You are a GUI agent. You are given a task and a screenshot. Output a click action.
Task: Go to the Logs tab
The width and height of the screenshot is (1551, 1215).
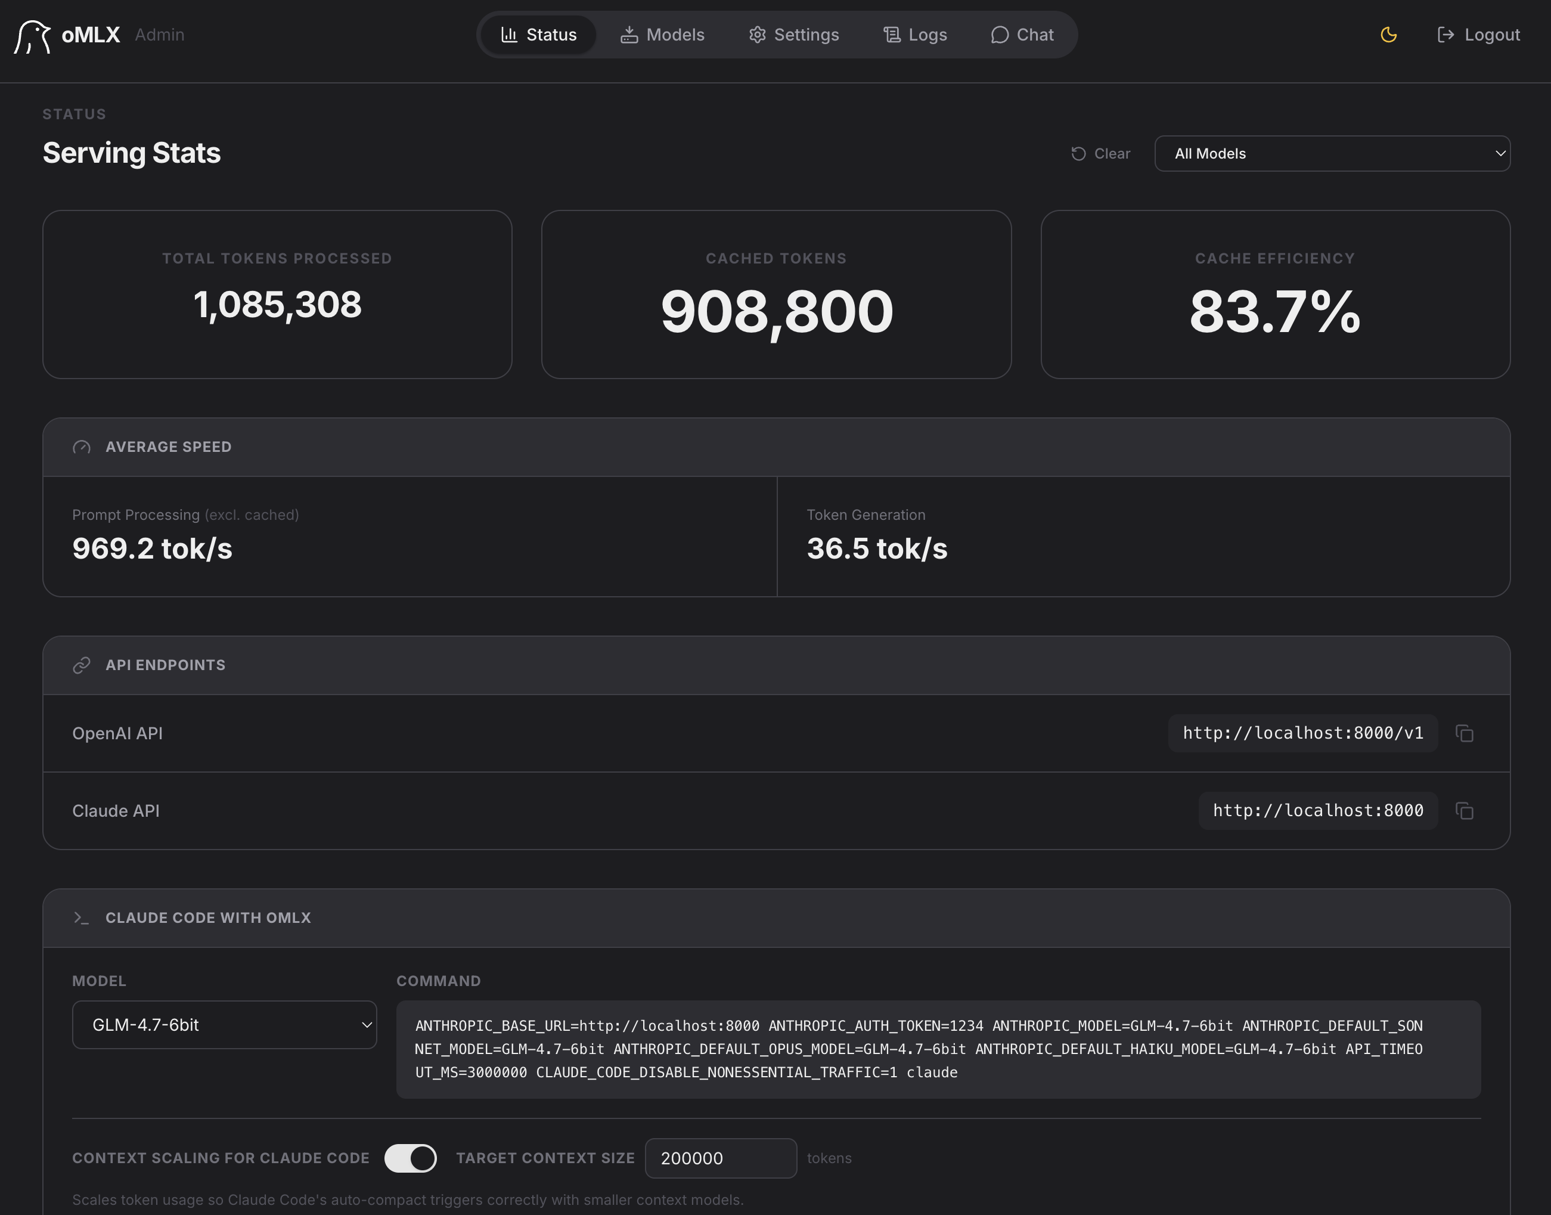point(915,35)
